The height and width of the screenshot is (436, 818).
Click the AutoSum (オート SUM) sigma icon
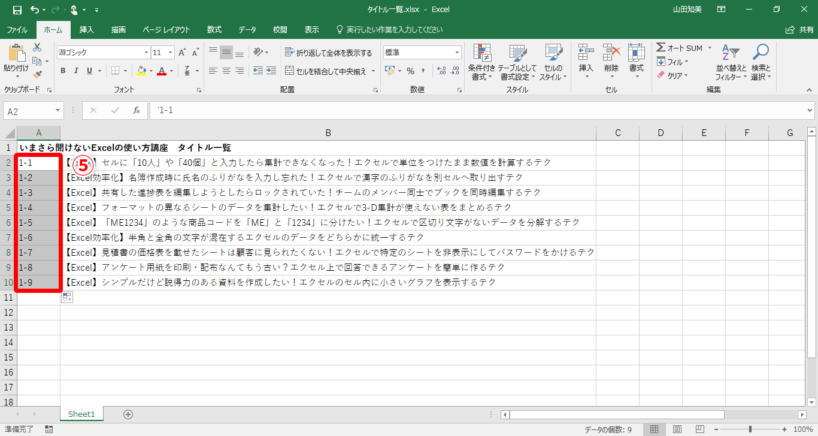(679, 48)
